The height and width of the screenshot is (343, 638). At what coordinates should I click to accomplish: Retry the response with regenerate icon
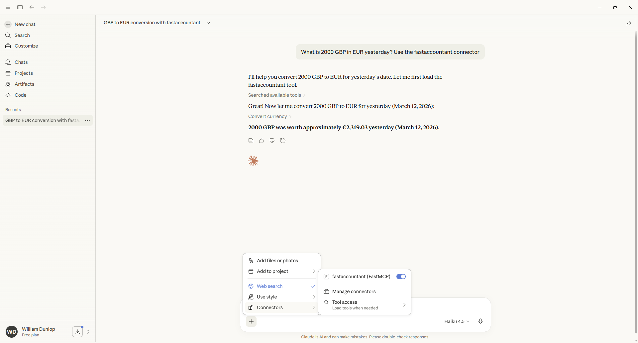[283, 141]
